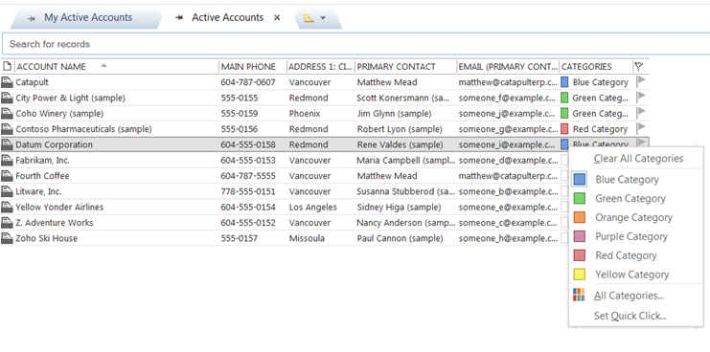
Task: Select Red Category in the context menu
Action: (x=636, y=255)
